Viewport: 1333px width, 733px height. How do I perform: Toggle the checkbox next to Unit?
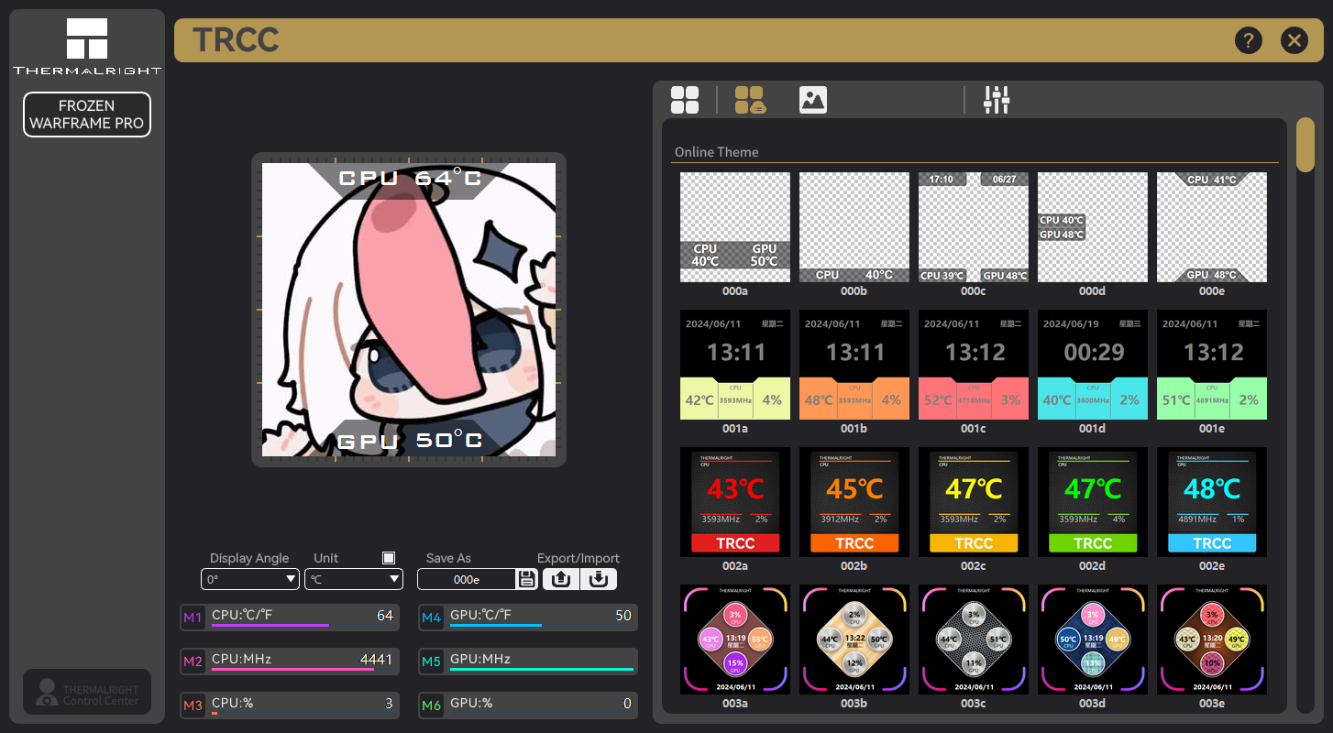pos(389,558)
